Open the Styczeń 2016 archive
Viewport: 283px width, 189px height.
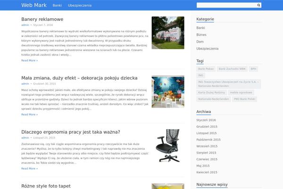click(206, 120)
